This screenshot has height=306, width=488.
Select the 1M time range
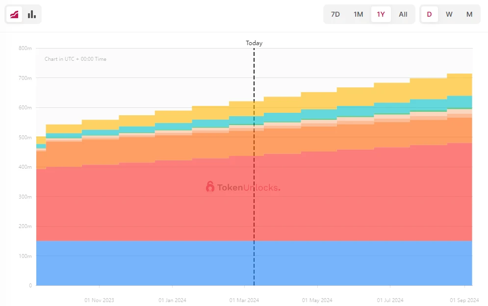(359, 14)
